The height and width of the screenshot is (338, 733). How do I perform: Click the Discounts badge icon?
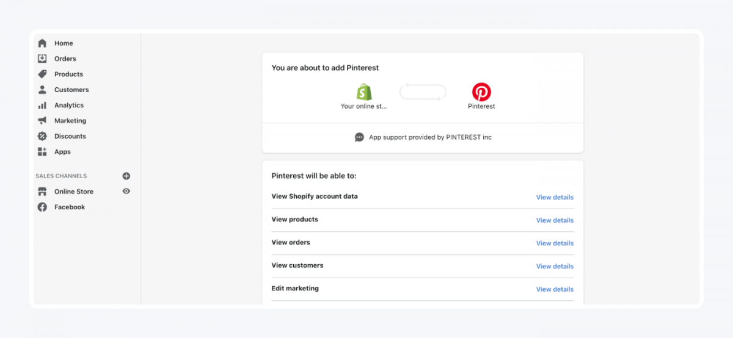click(42, 136)
